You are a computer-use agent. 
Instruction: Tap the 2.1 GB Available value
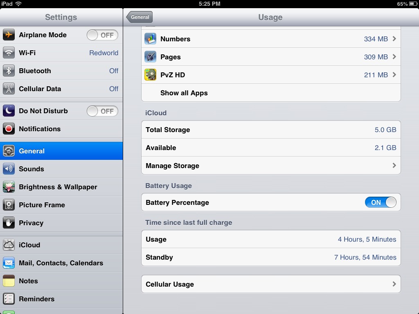[385, 148]
